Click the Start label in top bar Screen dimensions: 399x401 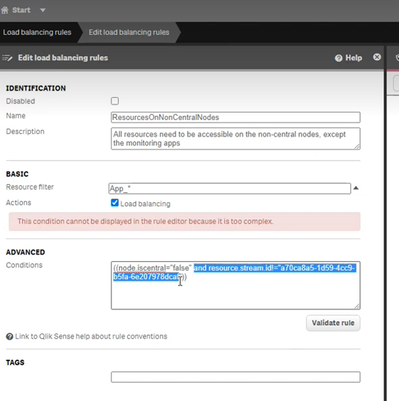click(21, 10)
